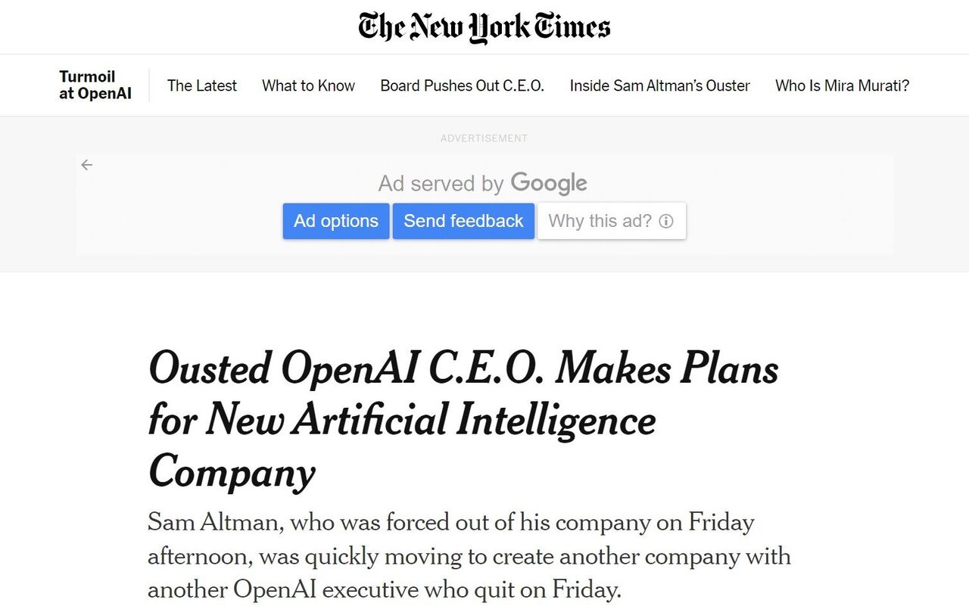Open Inside Sam Altman's Ouster

click(x=659, y=85)
